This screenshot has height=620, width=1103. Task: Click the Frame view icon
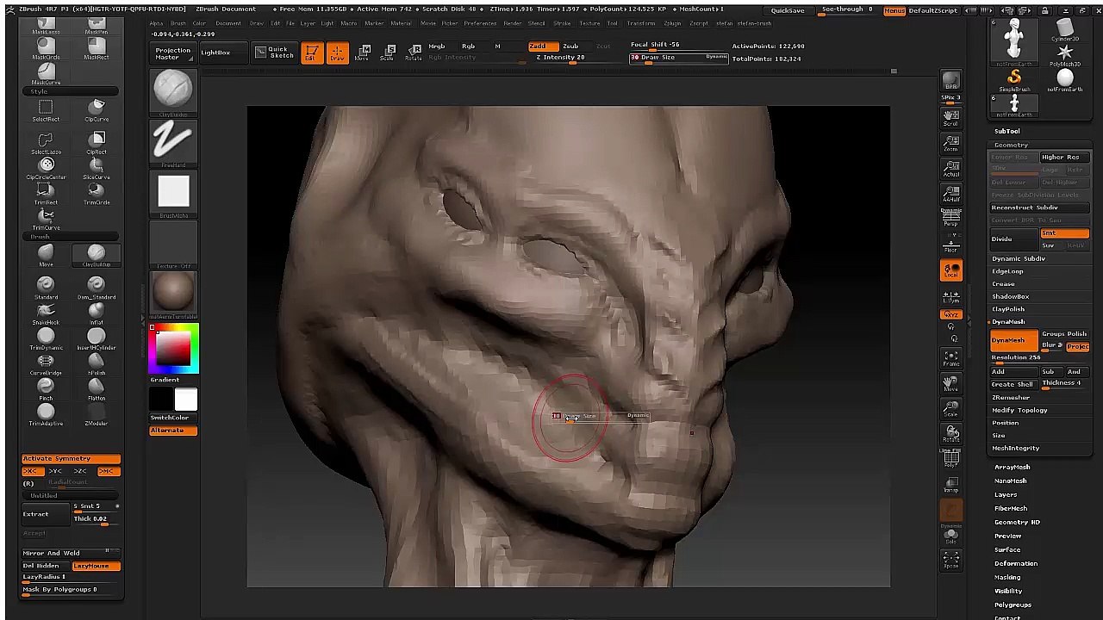click(950, 358)
